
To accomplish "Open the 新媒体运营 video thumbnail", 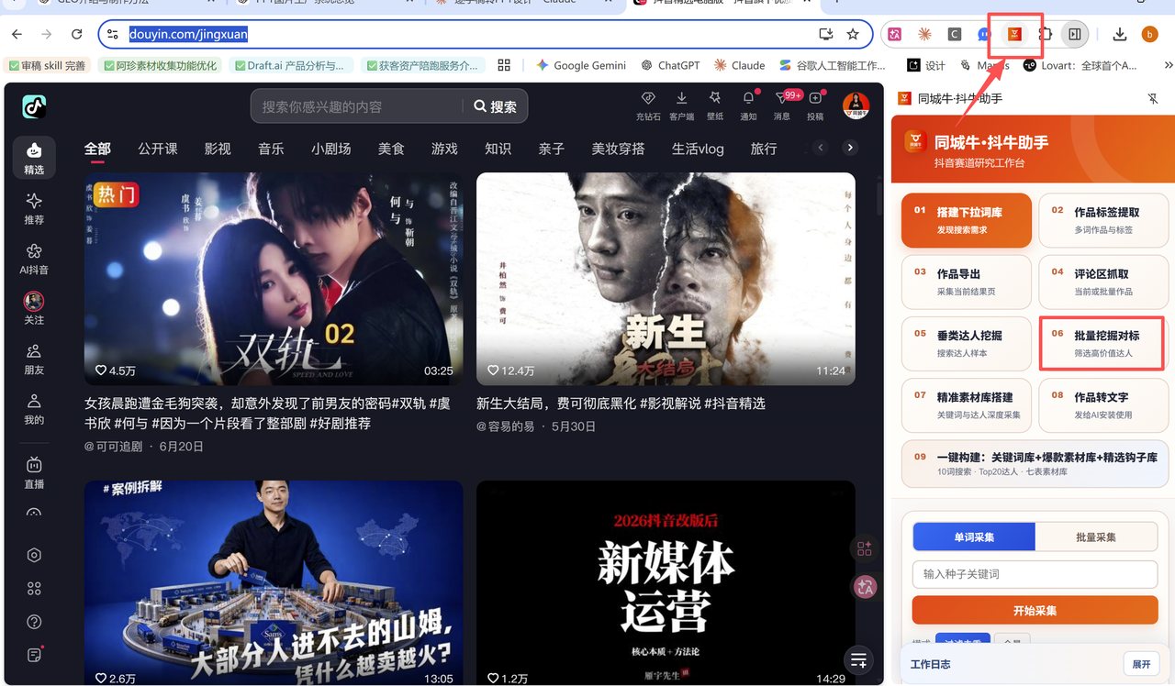I will tap(666, 583).
